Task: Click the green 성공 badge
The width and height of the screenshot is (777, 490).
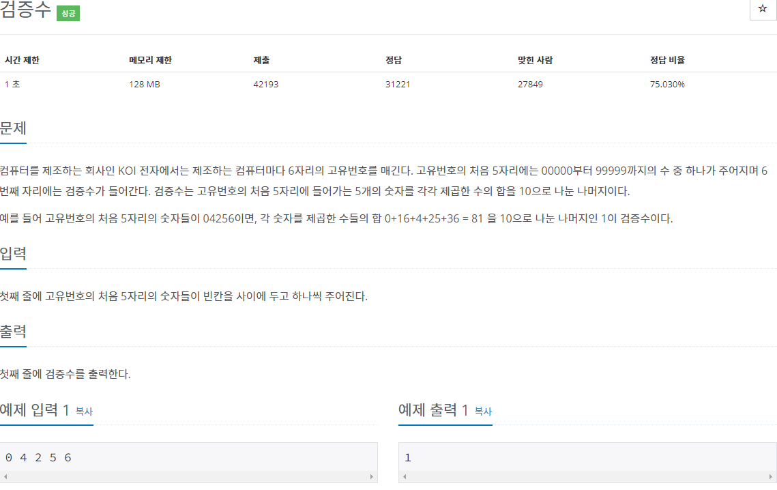Action: point(68,14)
